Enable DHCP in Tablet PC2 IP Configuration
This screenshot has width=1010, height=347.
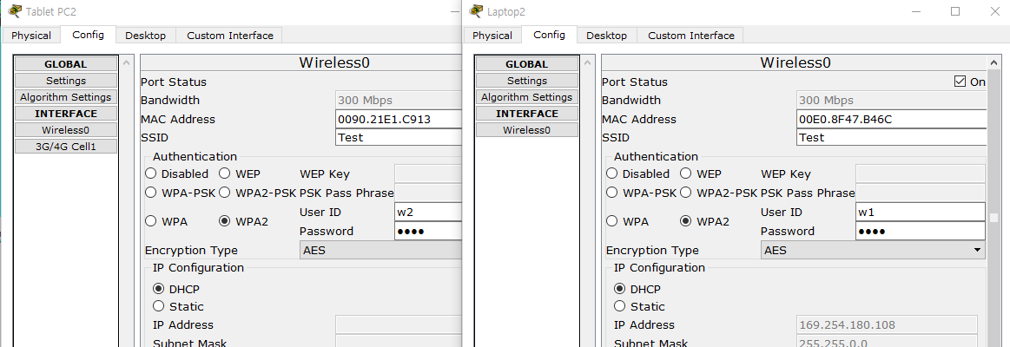tap(158, 289)
